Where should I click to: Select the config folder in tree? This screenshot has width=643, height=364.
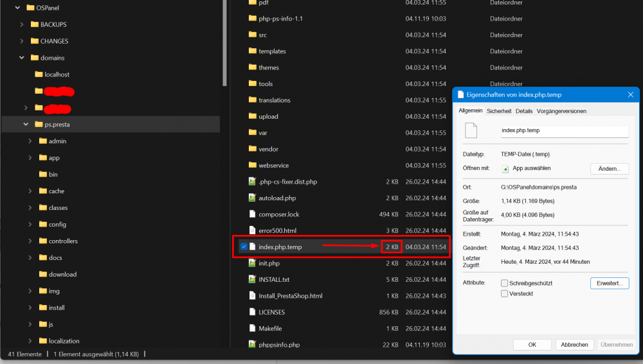click(53, 224)
